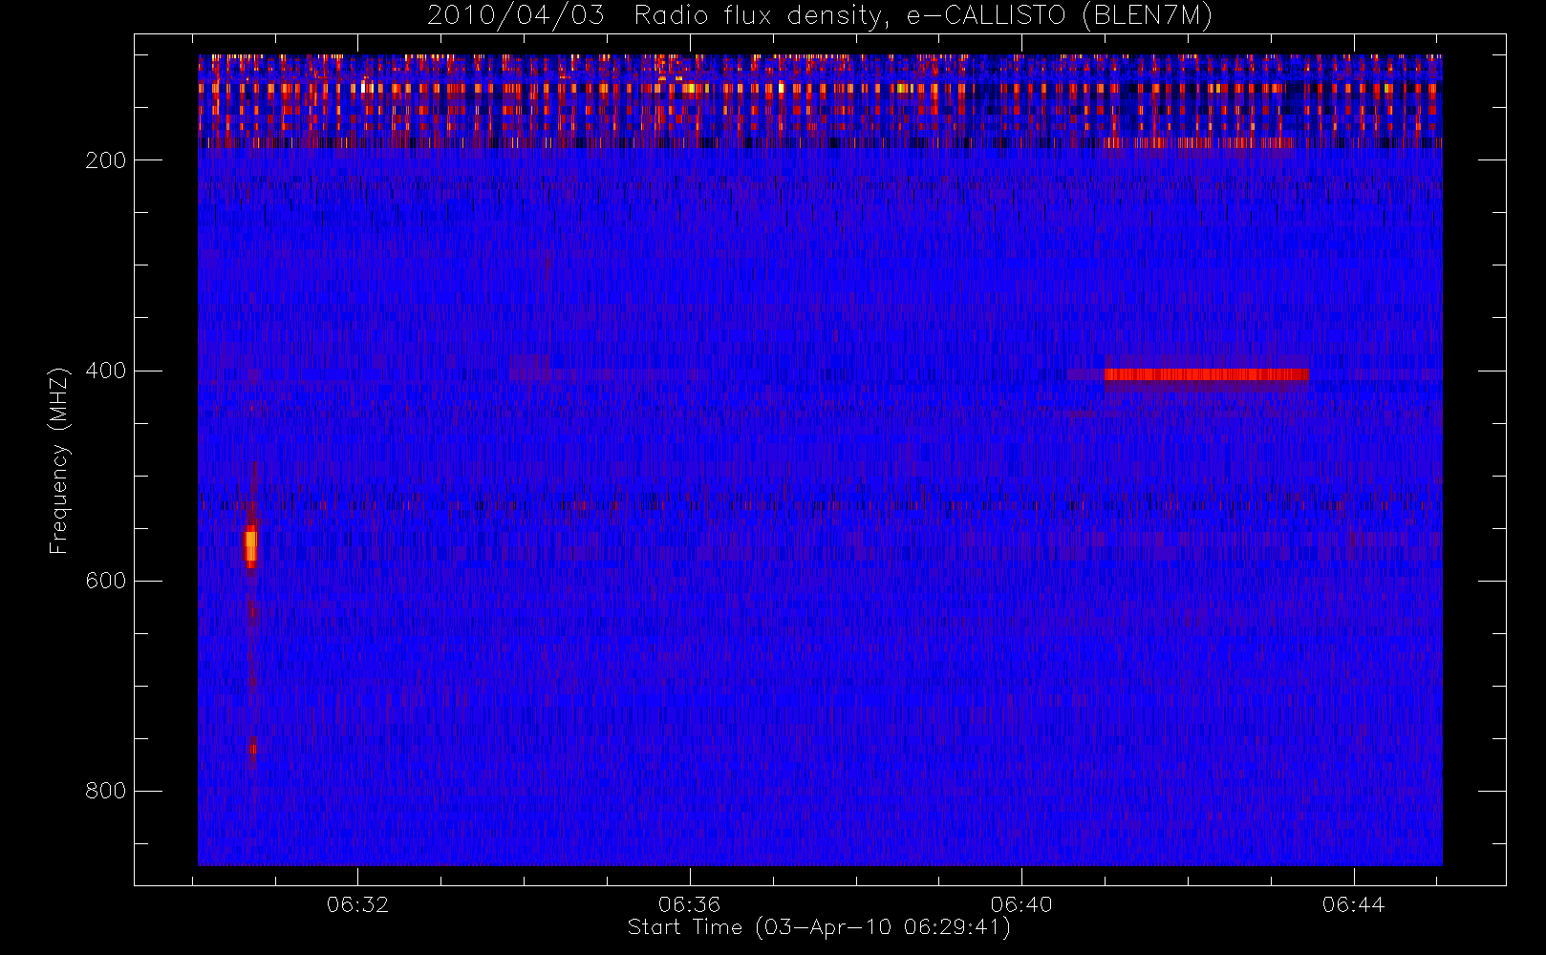The image size is (1546, 955).
Task: Click the 400 frequency tick label
Action: (105, 371)
